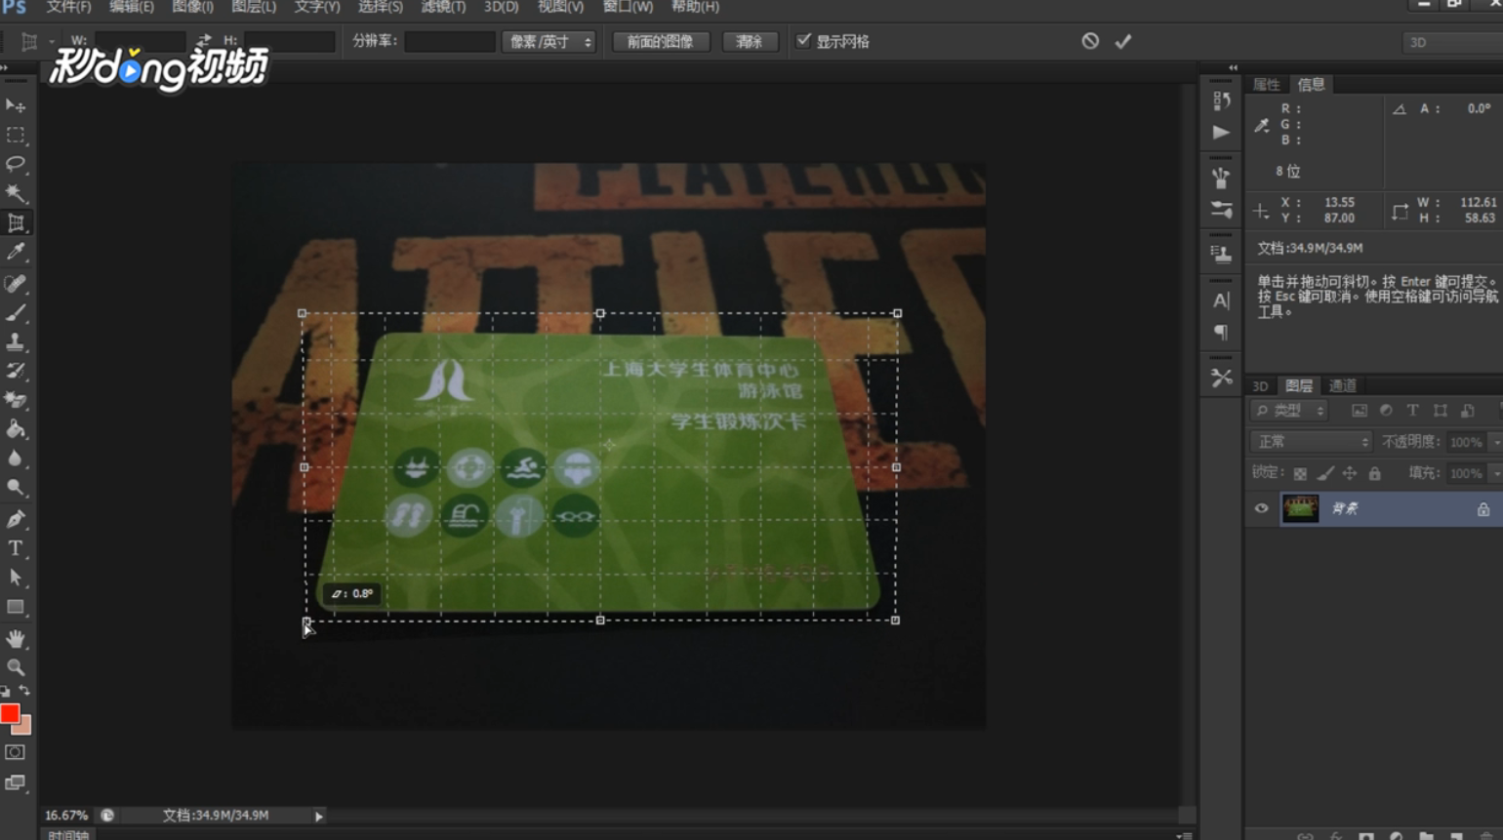Select the Dodge tool
1503x840 pixels.
(16, 488)
